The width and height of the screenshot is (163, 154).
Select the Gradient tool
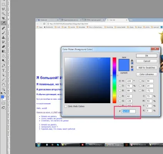click(3, 51)
